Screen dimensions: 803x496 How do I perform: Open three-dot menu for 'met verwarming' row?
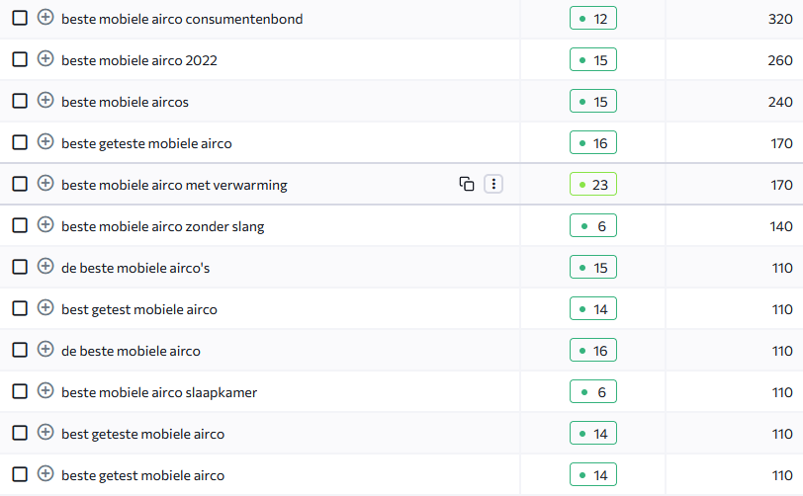coord(493,184)
